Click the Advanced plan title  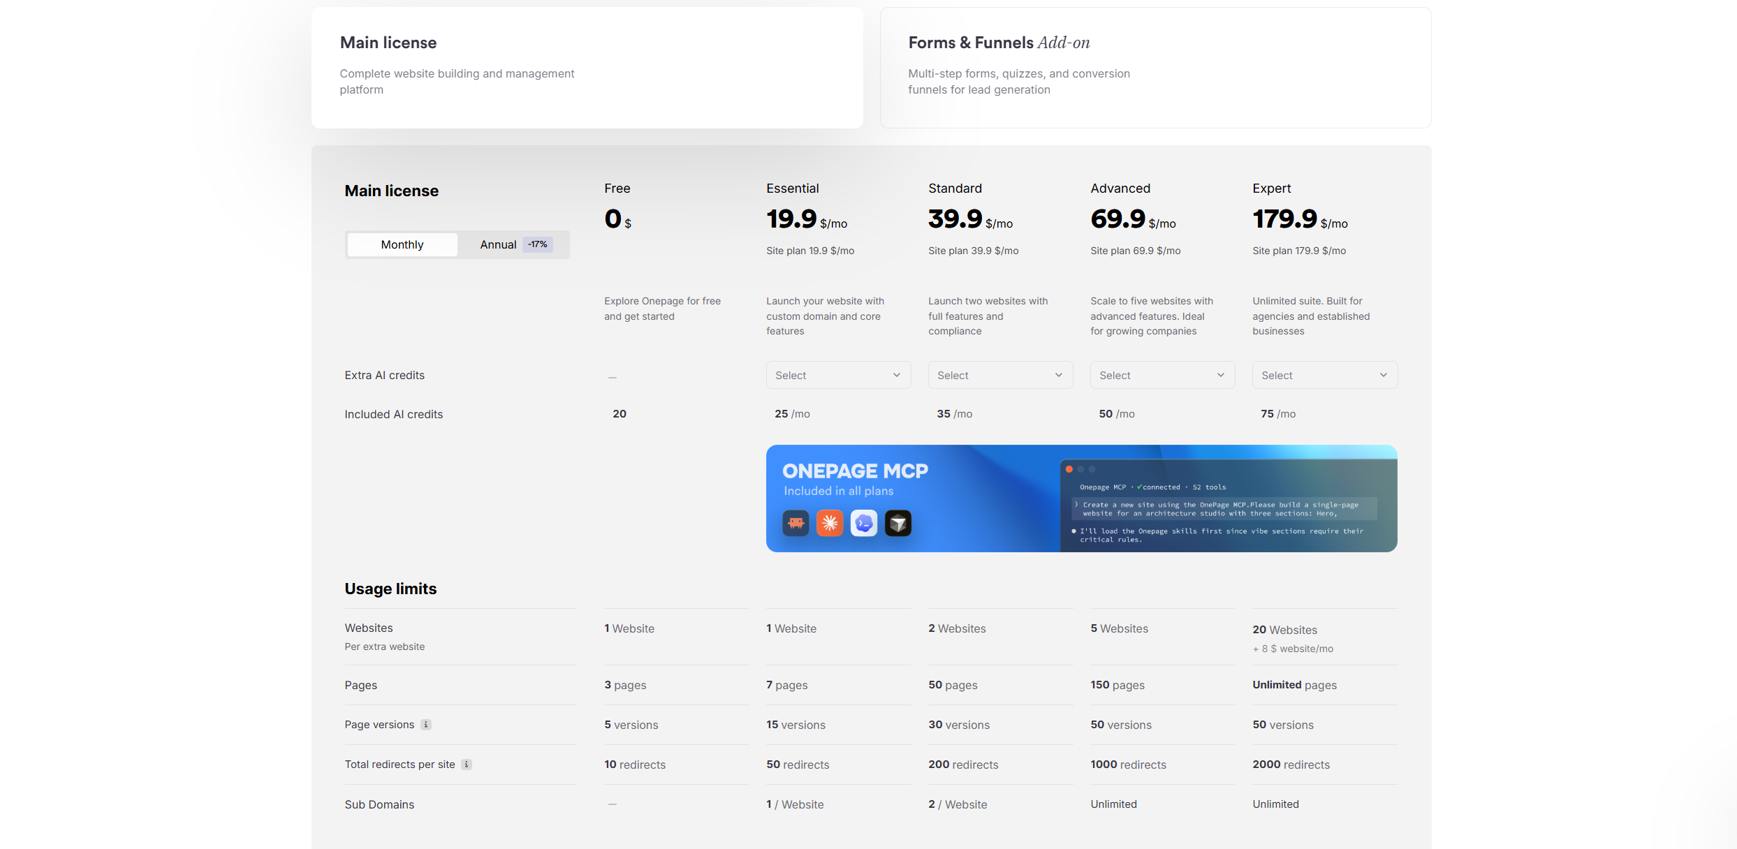click(1120, 189)
